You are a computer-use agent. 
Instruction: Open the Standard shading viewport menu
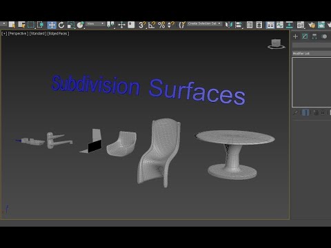point(38,34)
